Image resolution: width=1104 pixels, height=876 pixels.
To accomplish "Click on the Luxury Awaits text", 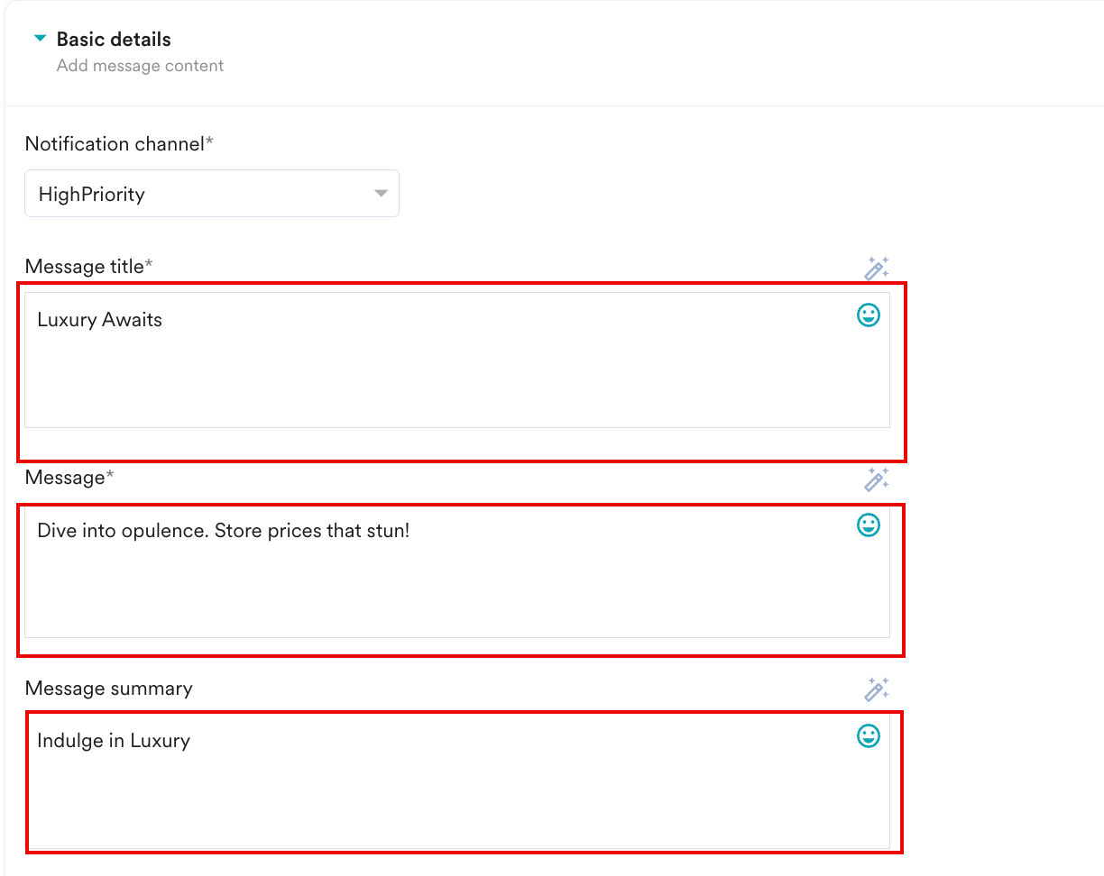I will pos(99,320).
